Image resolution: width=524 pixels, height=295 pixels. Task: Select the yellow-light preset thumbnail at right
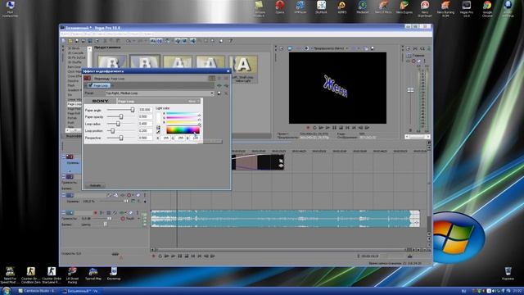[x=243, y=69]
